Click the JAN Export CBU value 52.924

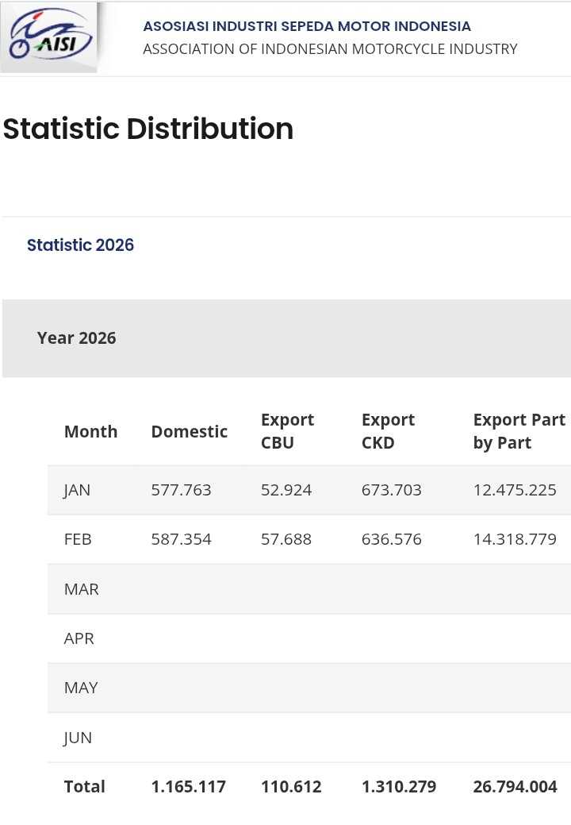[x=285, y=490]
